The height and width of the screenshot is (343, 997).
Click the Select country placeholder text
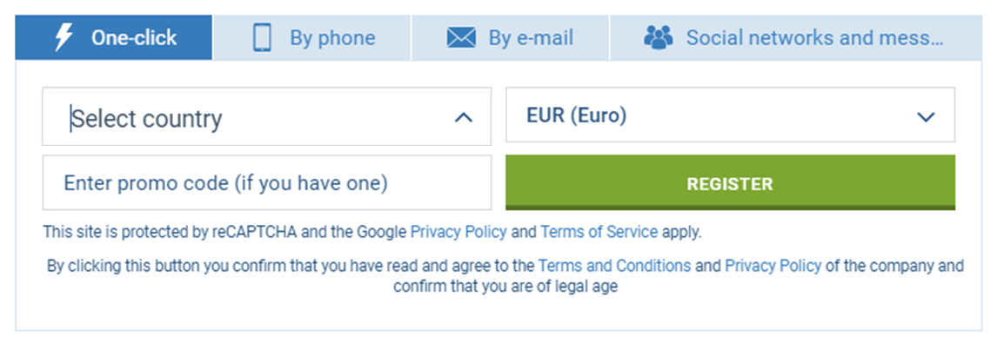147,119
